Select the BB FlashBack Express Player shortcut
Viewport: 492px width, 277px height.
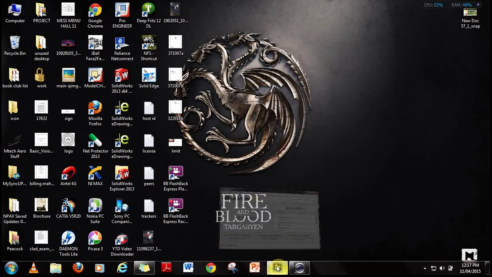pos(175,179)
